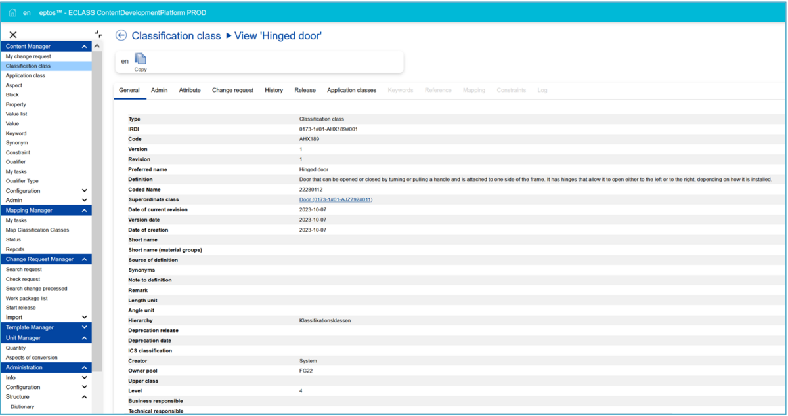Switch to the Attribute tab
Viewport: 788px width, 416px height.
[x=190, y=90]
